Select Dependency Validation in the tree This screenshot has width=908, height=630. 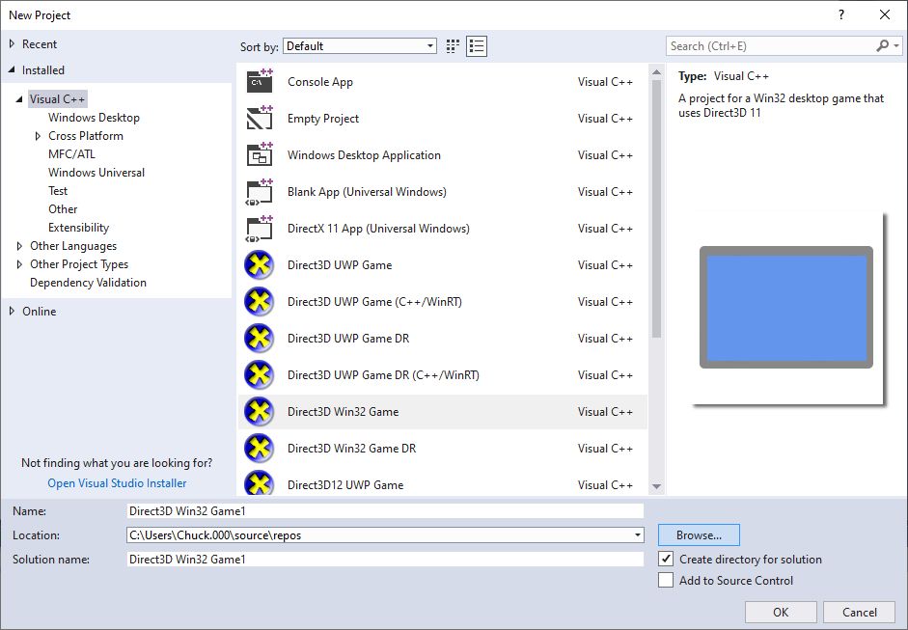point(88,283)
